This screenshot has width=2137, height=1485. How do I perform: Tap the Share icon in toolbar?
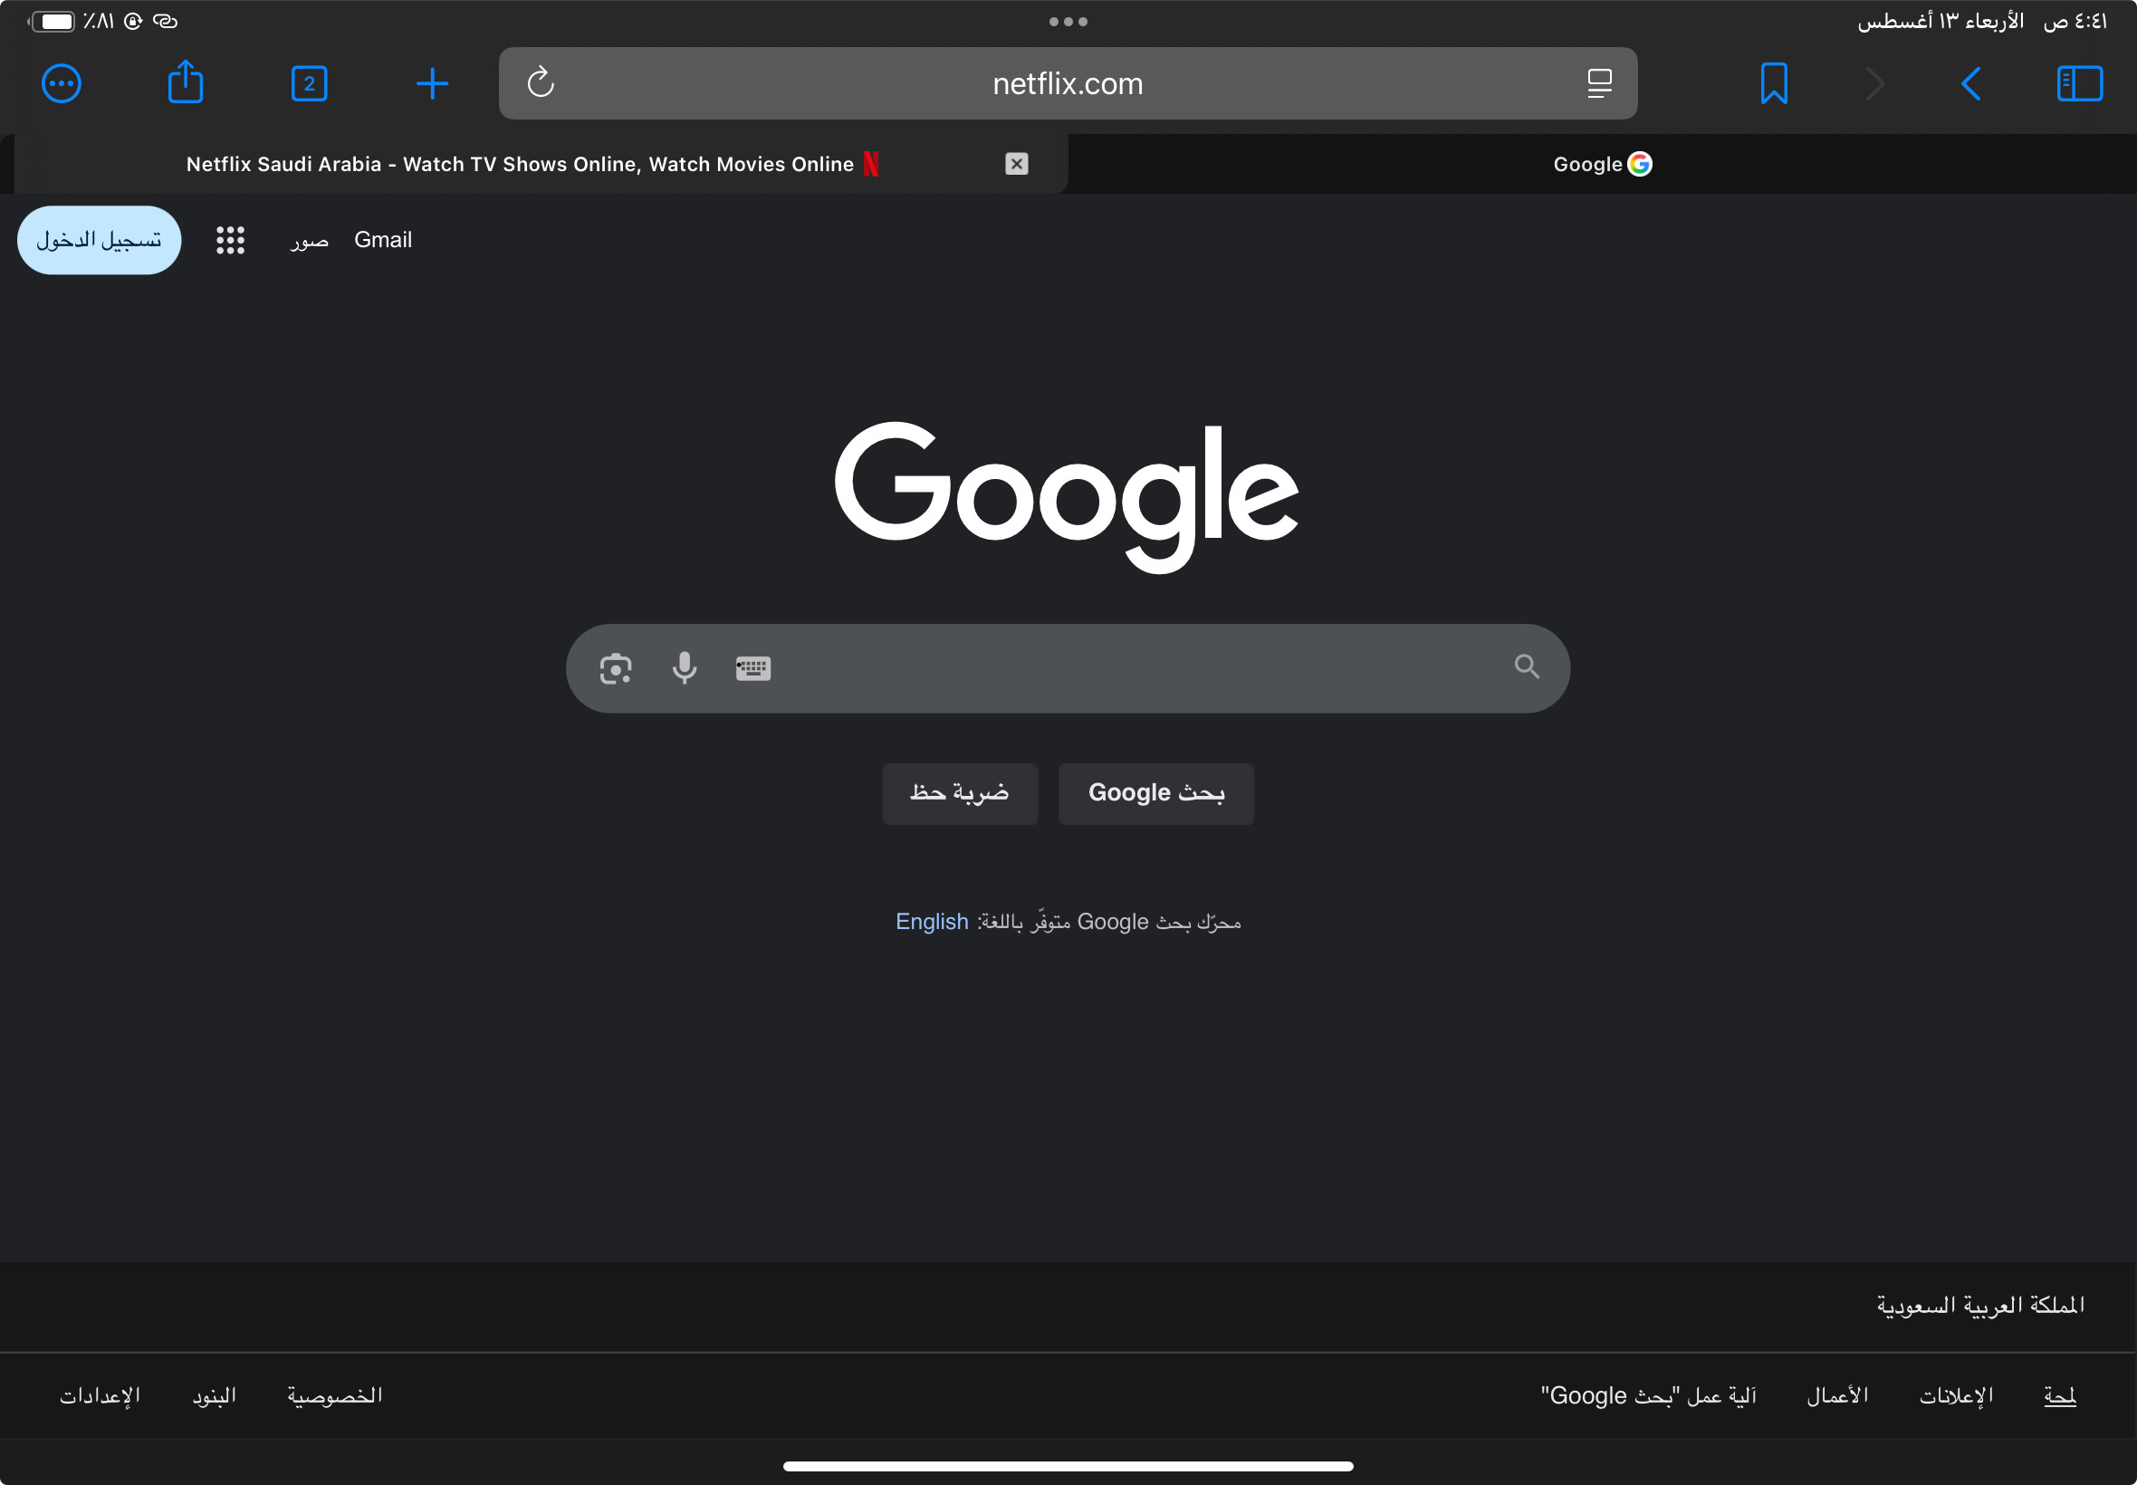pos(185,83)
